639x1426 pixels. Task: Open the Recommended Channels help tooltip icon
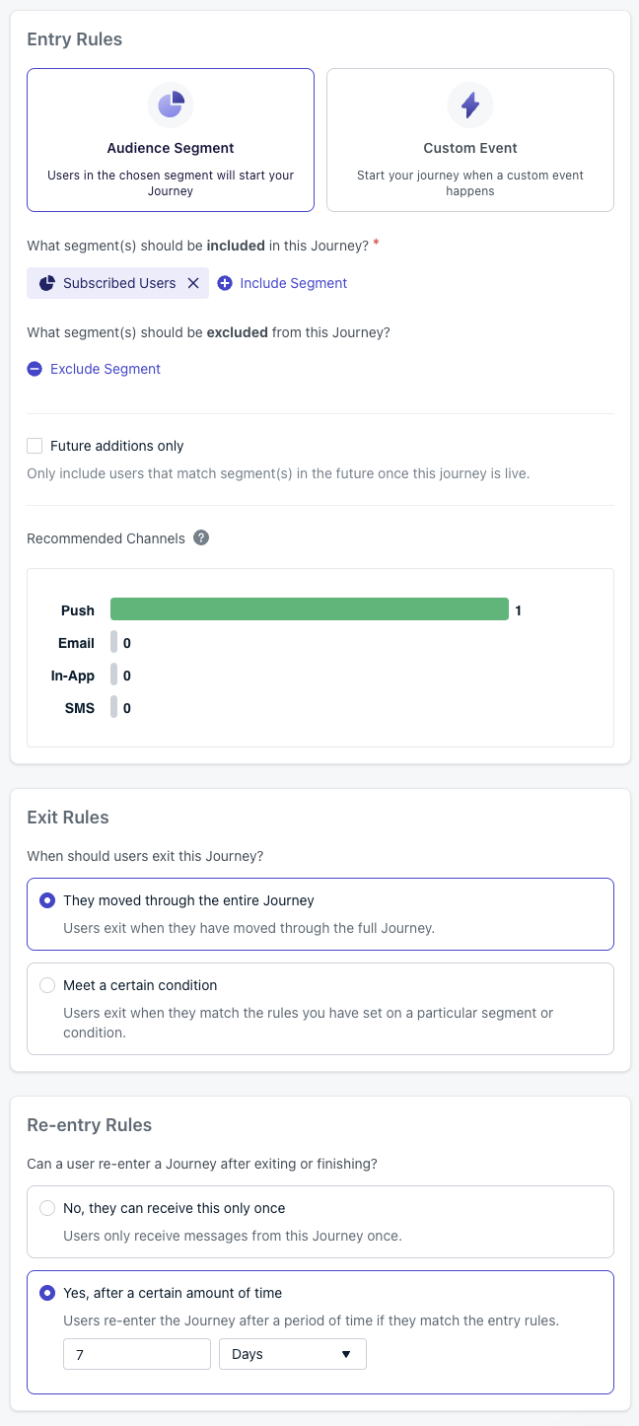201,538
